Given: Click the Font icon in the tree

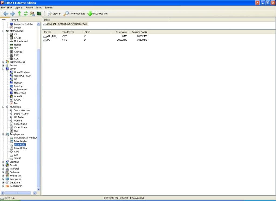Looking at the screenshot, I should click(11, 103).
